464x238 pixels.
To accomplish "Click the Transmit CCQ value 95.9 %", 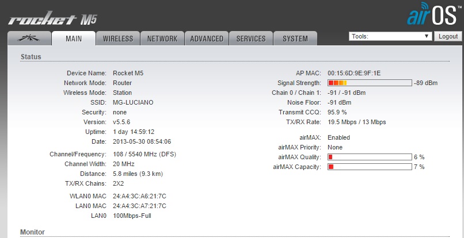I will (337, 112).
